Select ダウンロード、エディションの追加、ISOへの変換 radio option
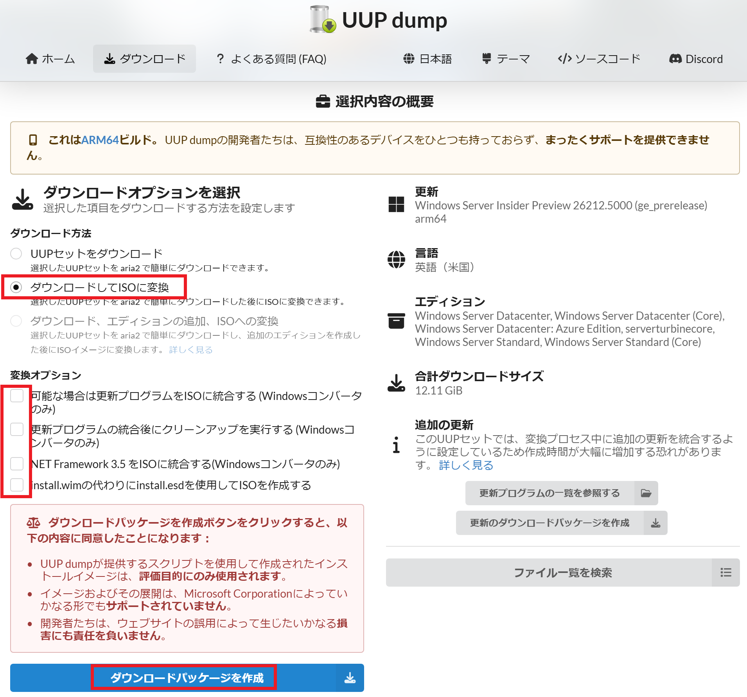This screenshot has width=747, height=697. 16,321
